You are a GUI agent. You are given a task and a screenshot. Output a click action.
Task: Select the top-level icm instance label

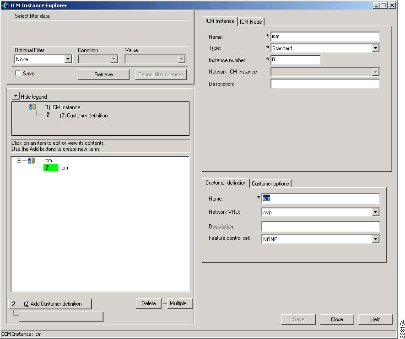48,160
